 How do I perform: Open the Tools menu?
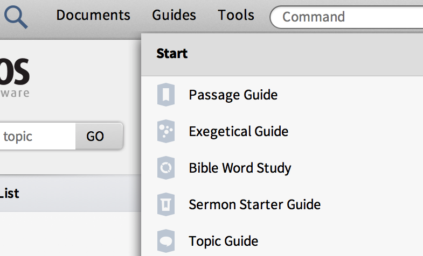(x=236, y=15)
